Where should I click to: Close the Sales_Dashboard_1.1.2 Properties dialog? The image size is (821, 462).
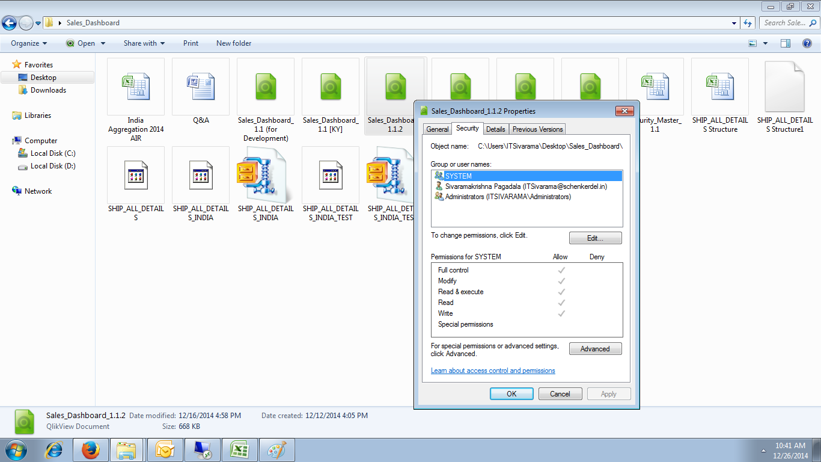tap(625, 111)
